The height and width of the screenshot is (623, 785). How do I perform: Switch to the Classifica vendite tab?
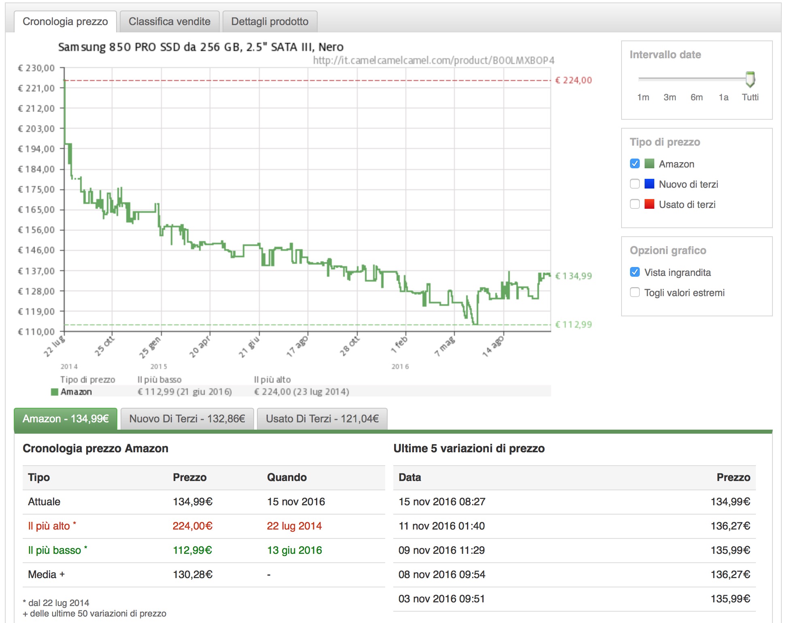click(x=170, y=21)
